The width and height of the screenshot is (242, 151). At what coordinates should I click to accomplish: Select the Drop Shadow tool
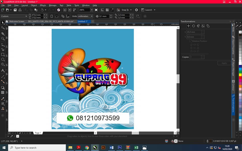click(x=3, y=88)
